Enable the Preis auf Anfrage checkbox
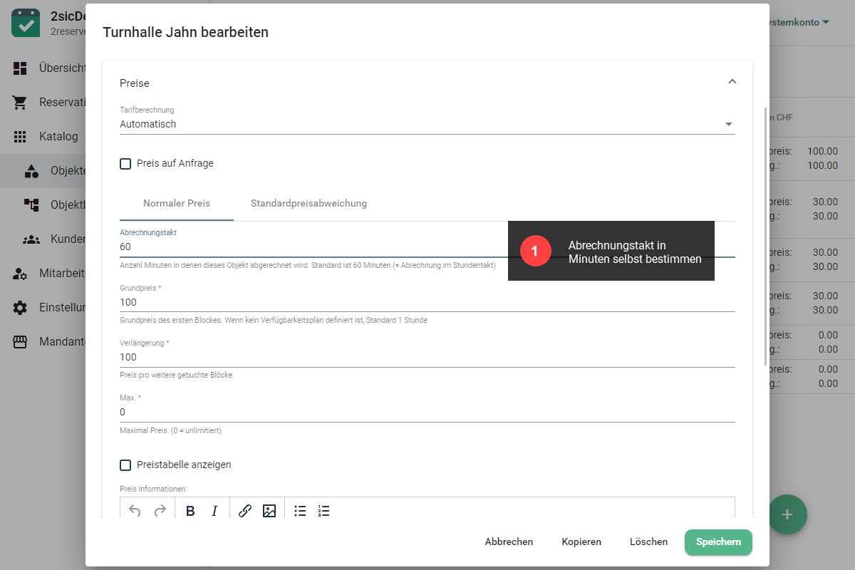Image resolution: width=855 pixels, height=570 pixels. coord(125,164)
